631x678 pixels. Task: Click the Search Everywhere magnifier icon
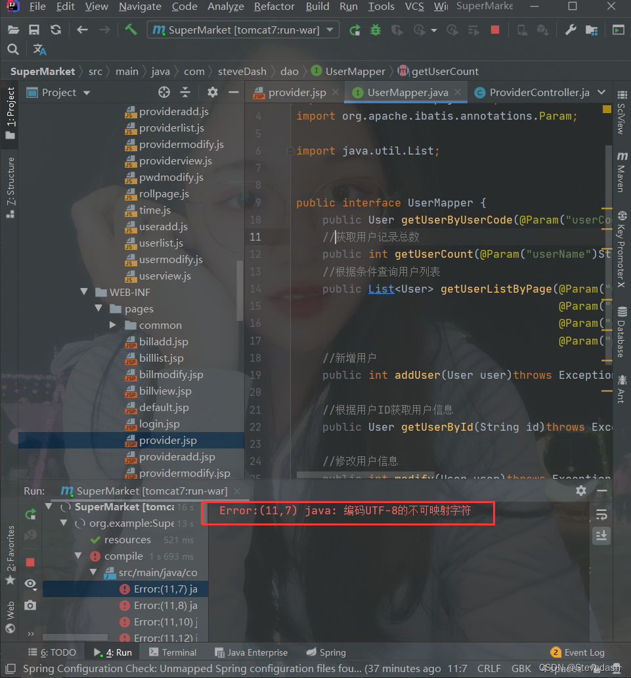13,50
